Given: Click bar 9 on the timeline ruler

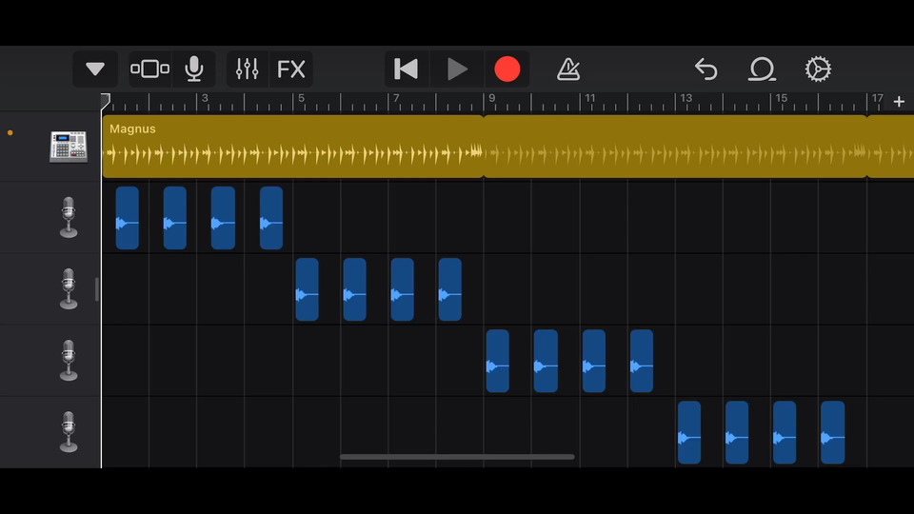Looking at the screenshot, I should pos(491,99).
